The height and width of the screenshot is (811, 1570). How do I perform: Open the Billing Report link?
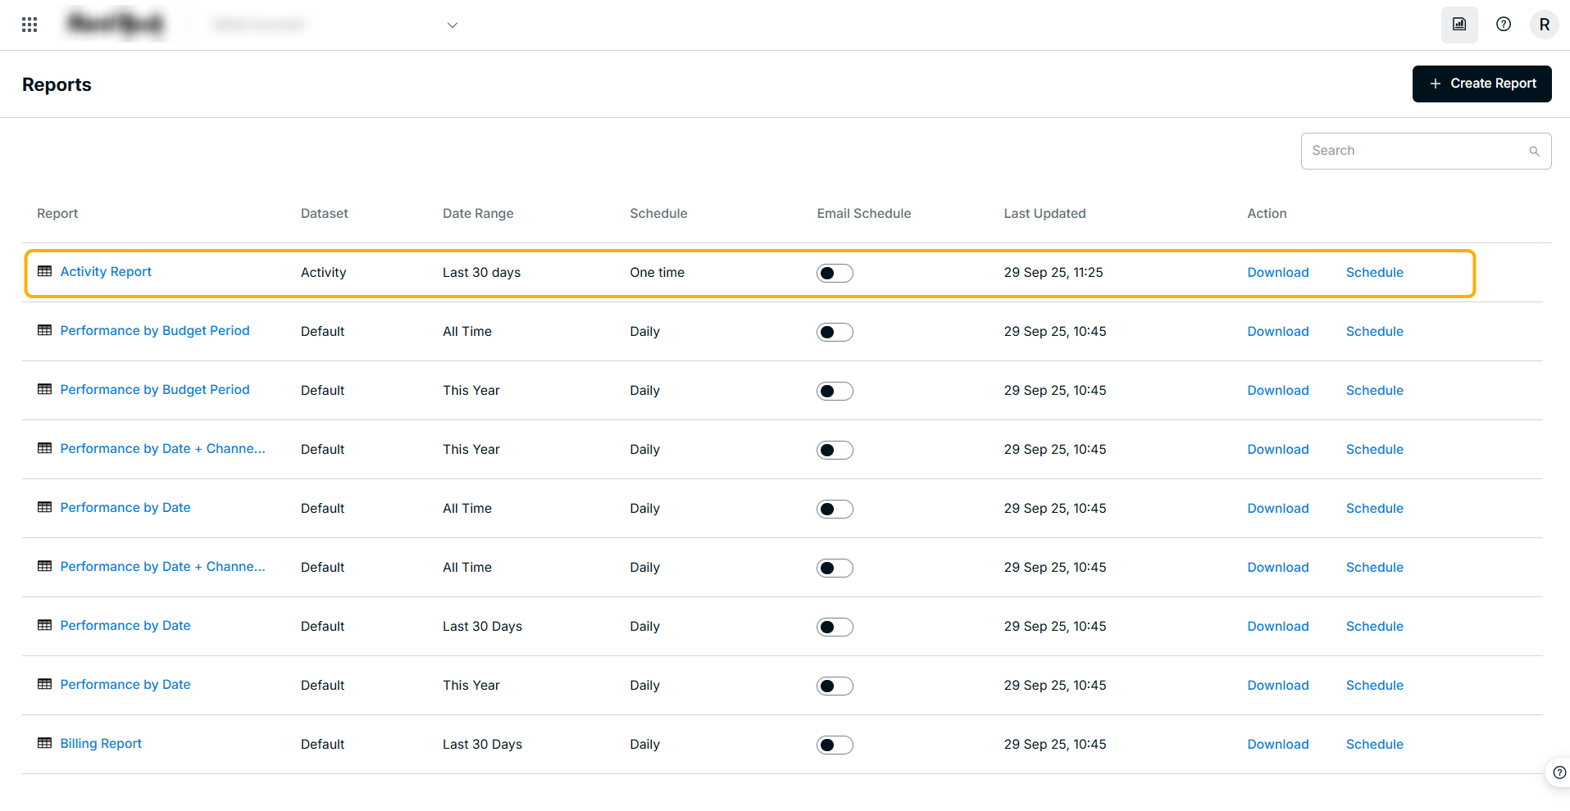point(101,744)
